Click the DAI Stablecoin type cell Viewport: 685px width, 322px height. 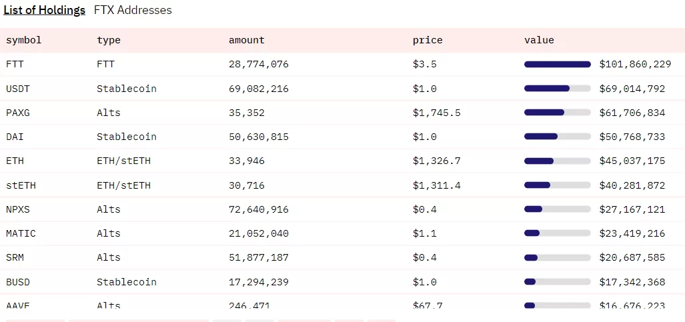pos(126,137)
